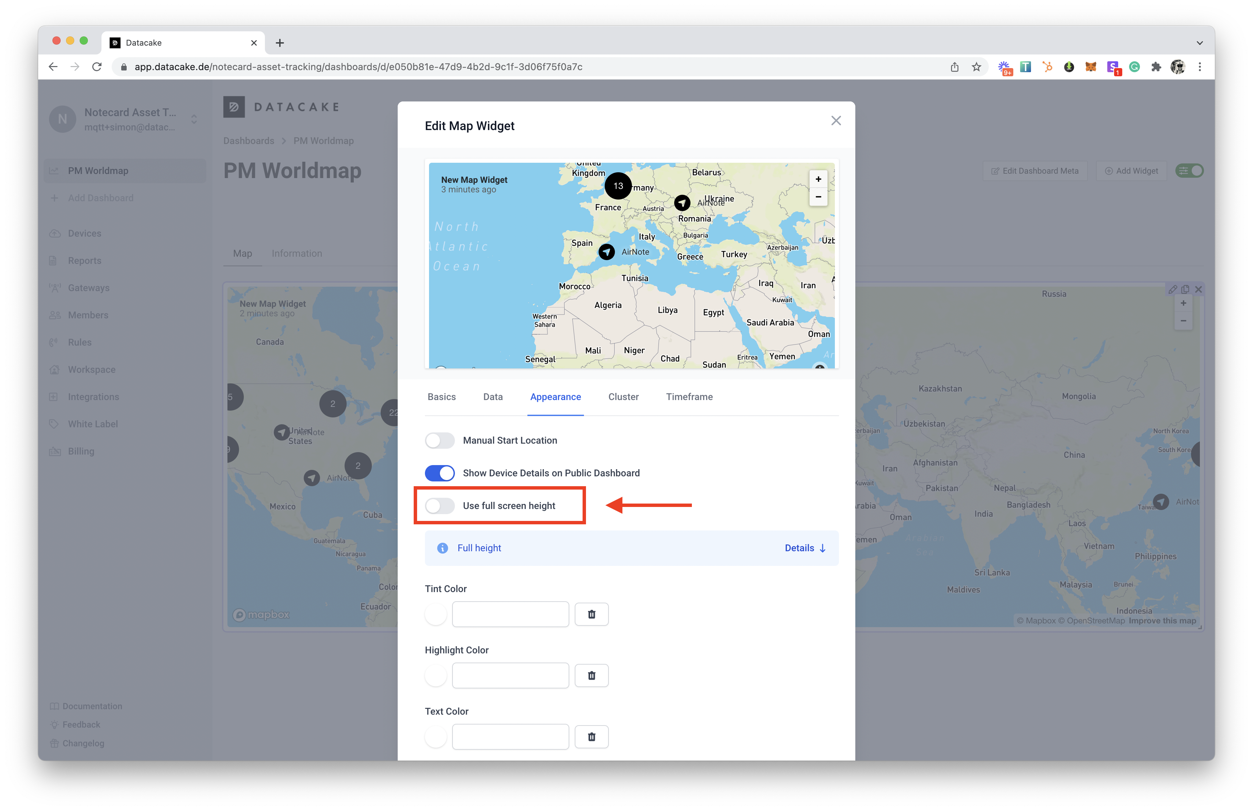Click the AirNote marker near Spain
This screenshot has height=811, width=1253.
(606, 252)
